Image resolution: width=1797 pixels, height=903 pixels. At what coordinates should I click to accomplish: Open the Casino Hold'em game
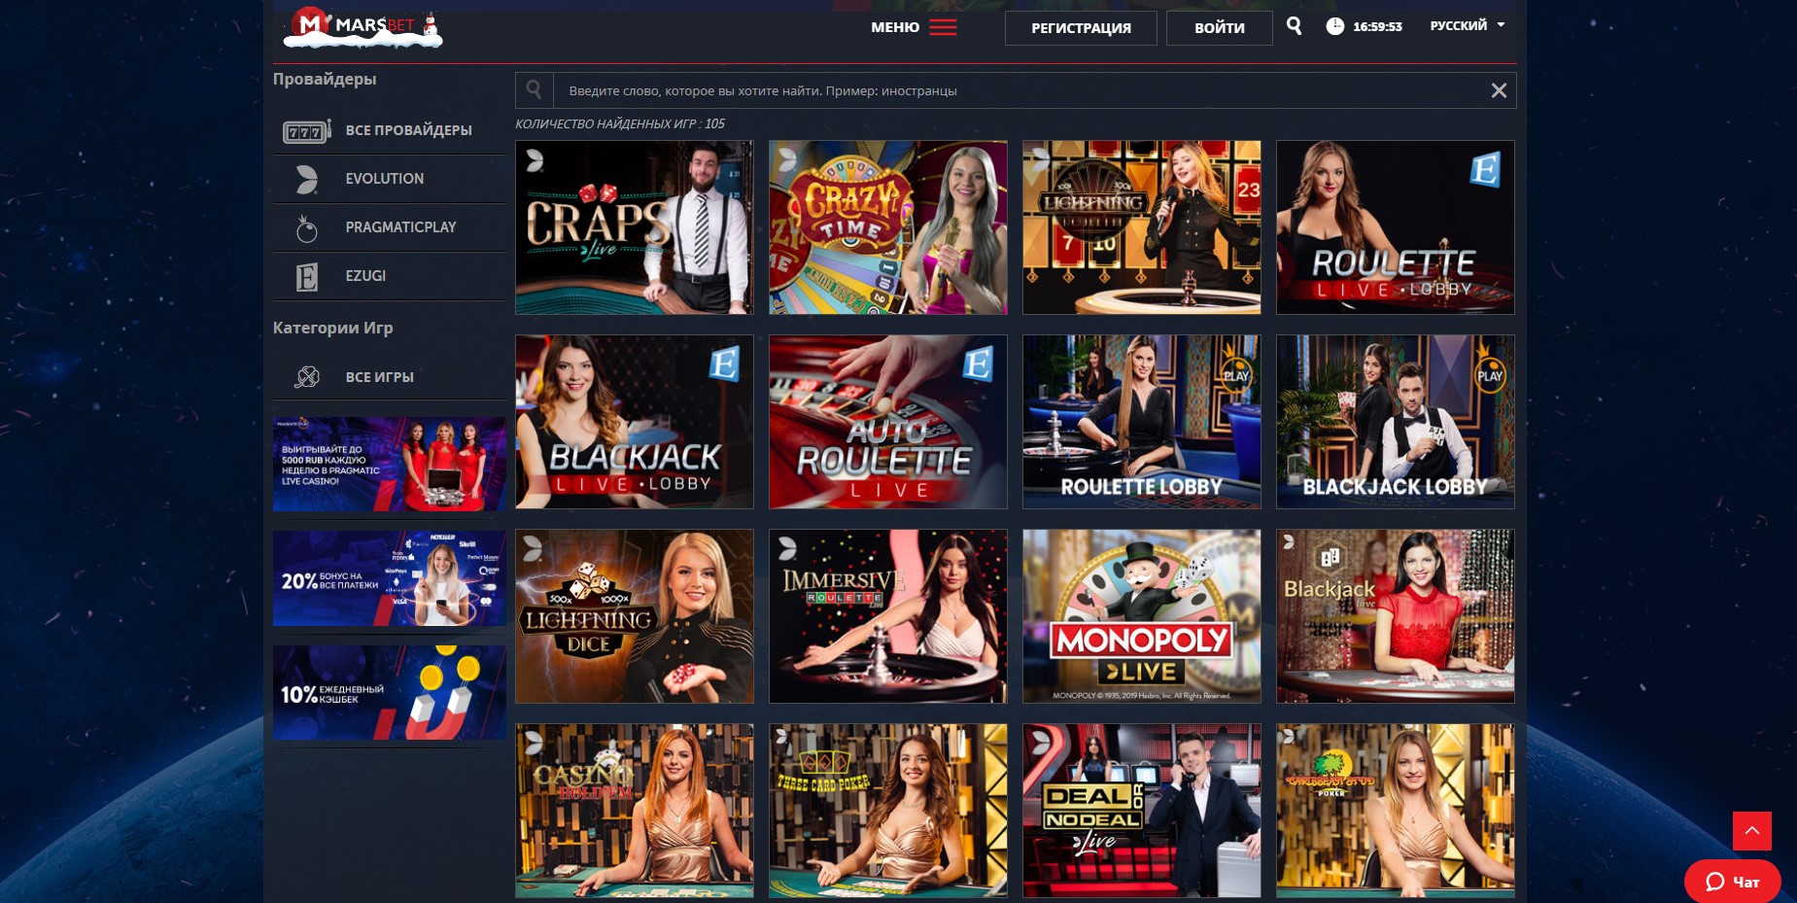pos(635,811)
